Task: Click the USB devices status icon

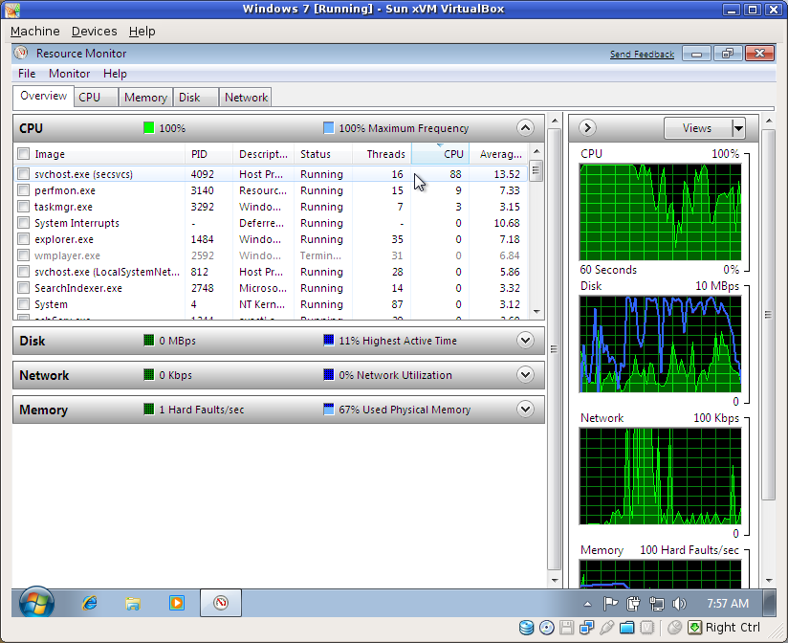Action: 606,627
